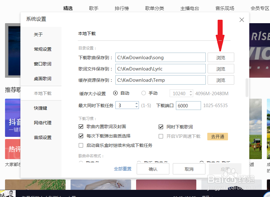Viewport: 270px width, 197px height.
Task: Open the grassland horse playlist thumbnail
Action: click(x=256, y=129)
